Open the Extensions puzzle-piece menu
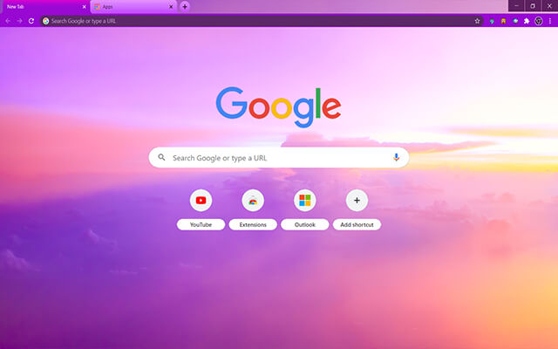Screen dimensions: 558x349 point(527,21)
